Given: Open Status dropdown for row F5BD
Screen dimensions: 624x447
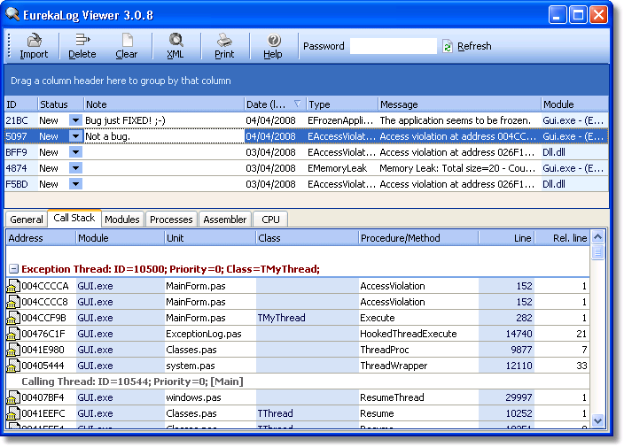Looking at the screenshot, I should pyautogui.click(x=75, y=184).
